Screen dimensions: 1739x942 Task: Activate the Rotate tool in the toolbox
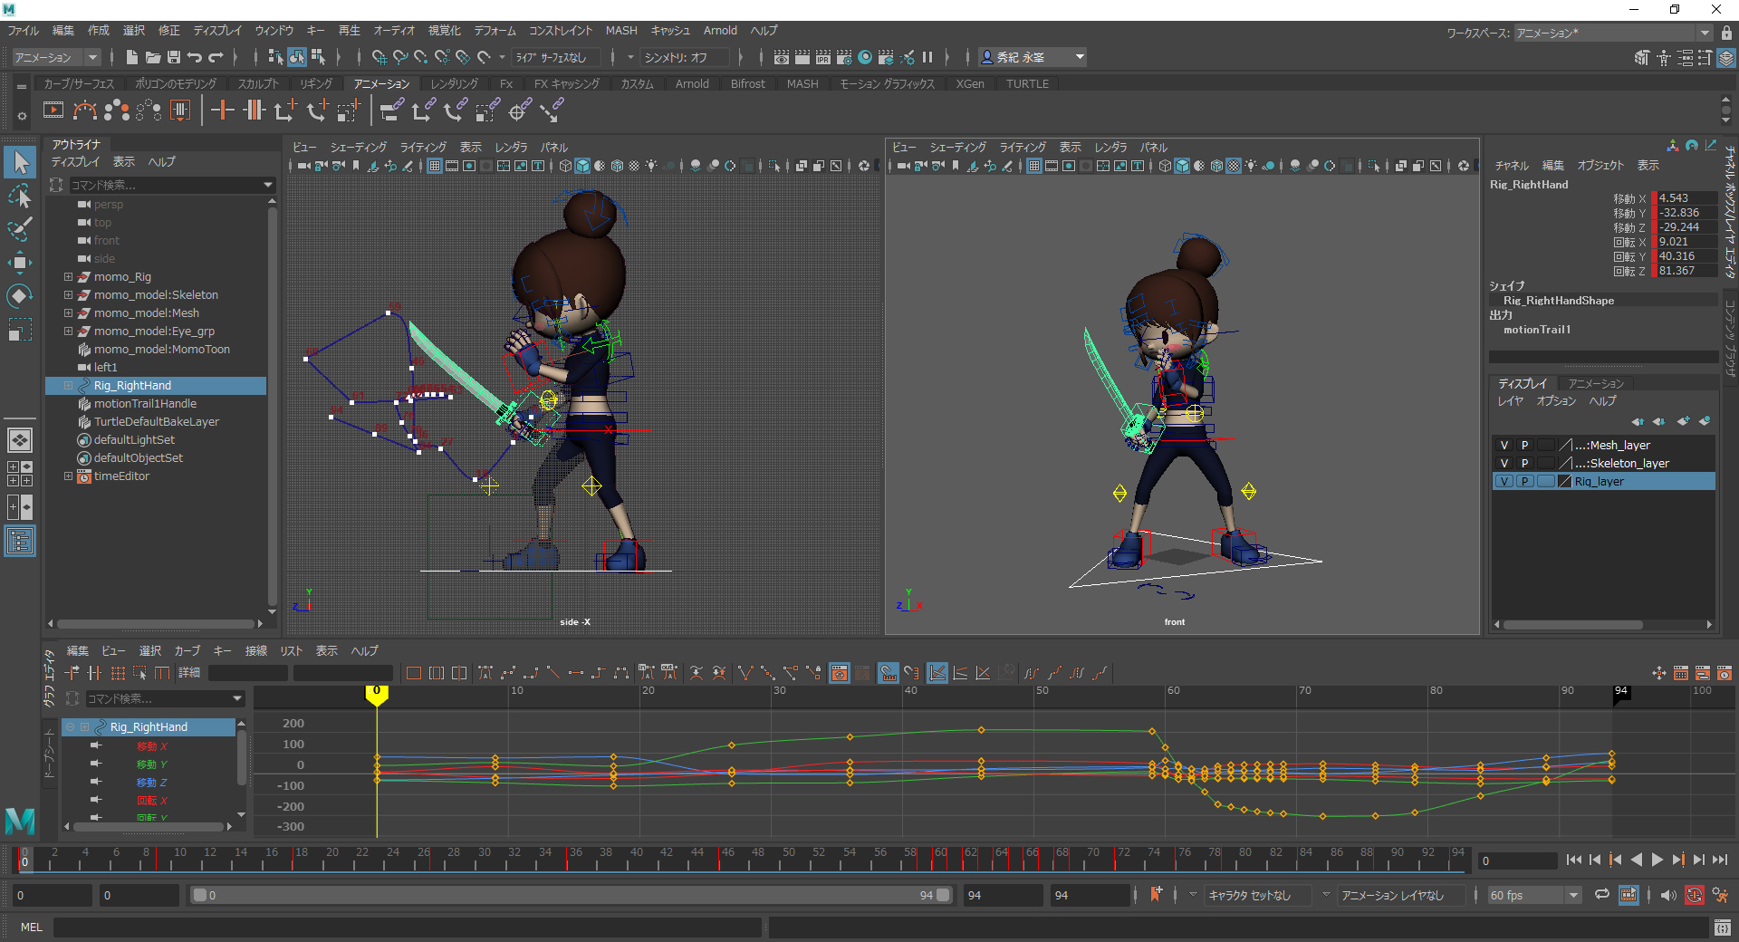[x=20, y=296]
